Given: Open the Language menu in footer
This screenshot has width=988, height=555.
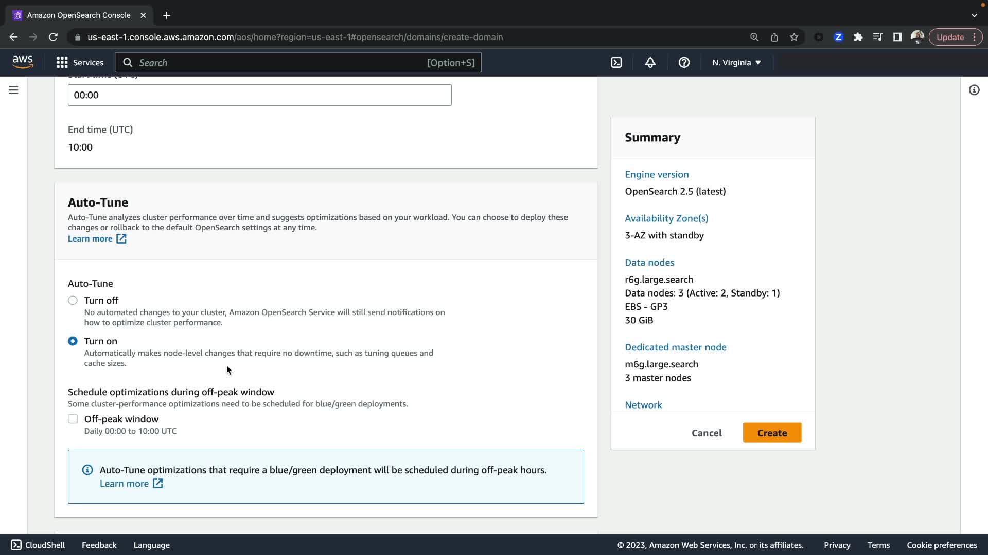Looking at the screenshot, I should pyautogui.click(x=151, y=545).
